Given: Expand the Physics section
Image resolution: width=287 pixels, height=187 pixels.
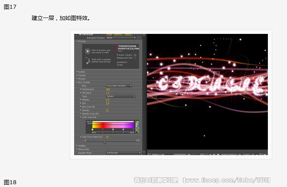Looking at the screenshot, I should coord(77,79).
